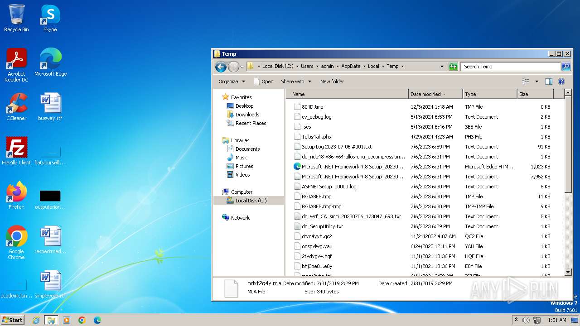This screenshot has height=326, width=580.
Task: Open the views dropdown arrow
Action: tap(536, 81)
